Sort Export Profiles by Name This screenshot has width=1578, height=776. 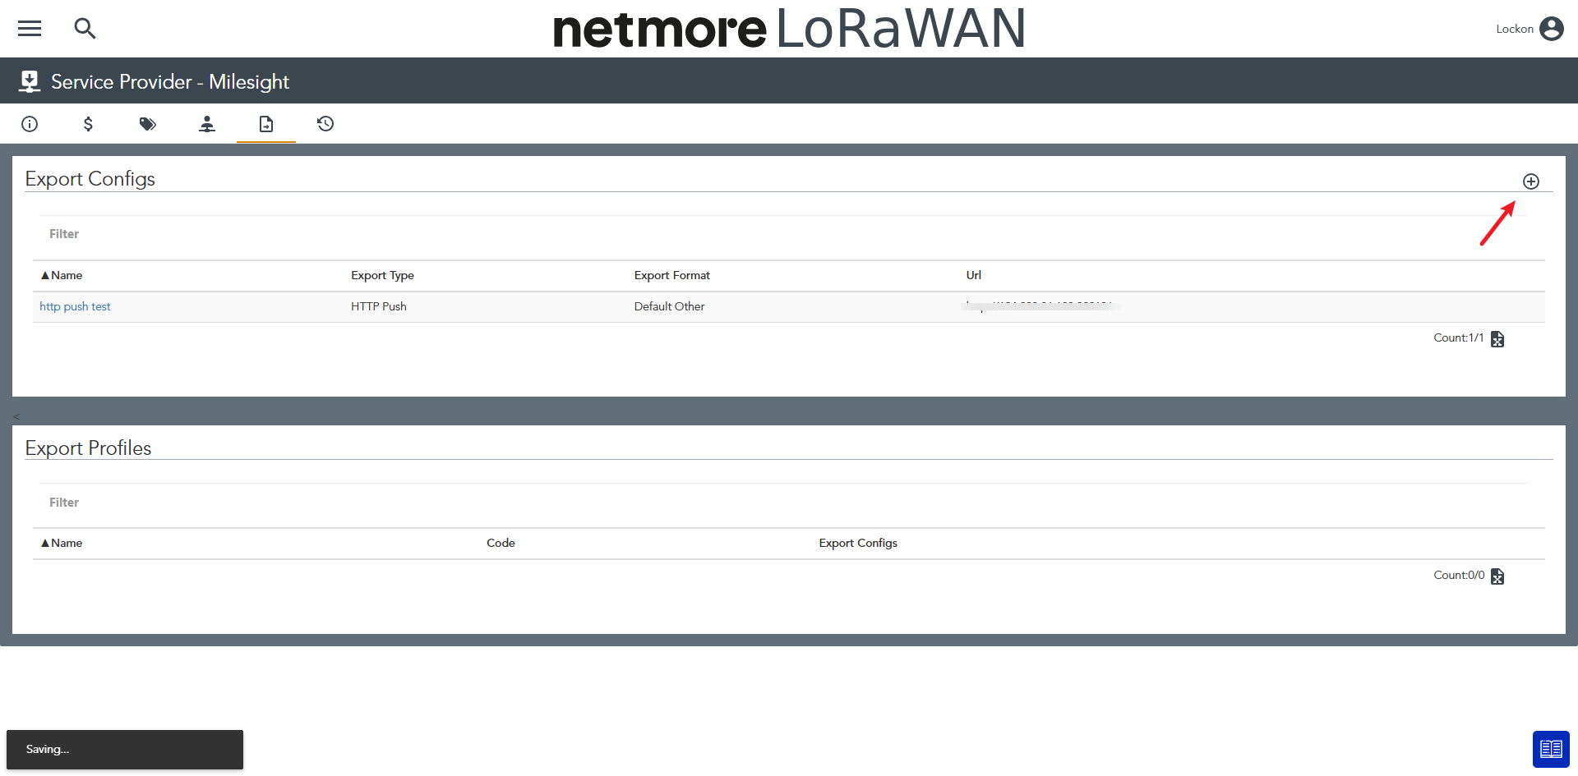coord(62,543)
